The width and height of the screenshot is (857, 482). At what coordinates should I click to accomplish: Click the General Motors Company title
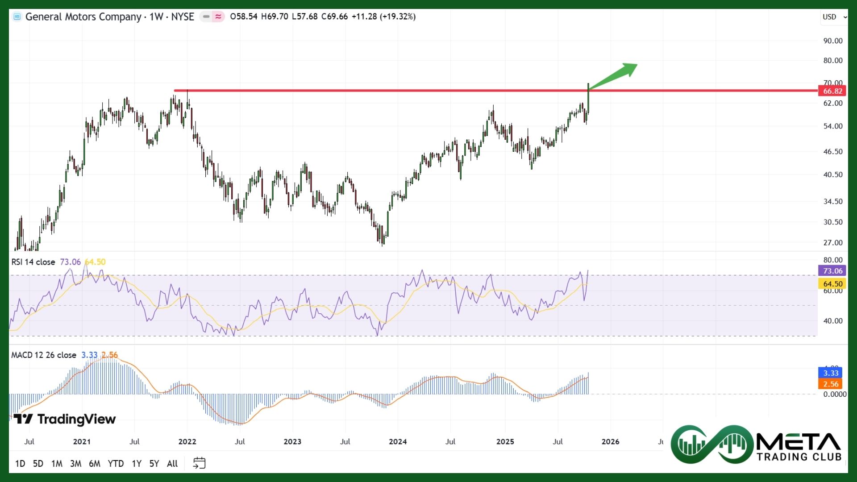tap(83, 17)
